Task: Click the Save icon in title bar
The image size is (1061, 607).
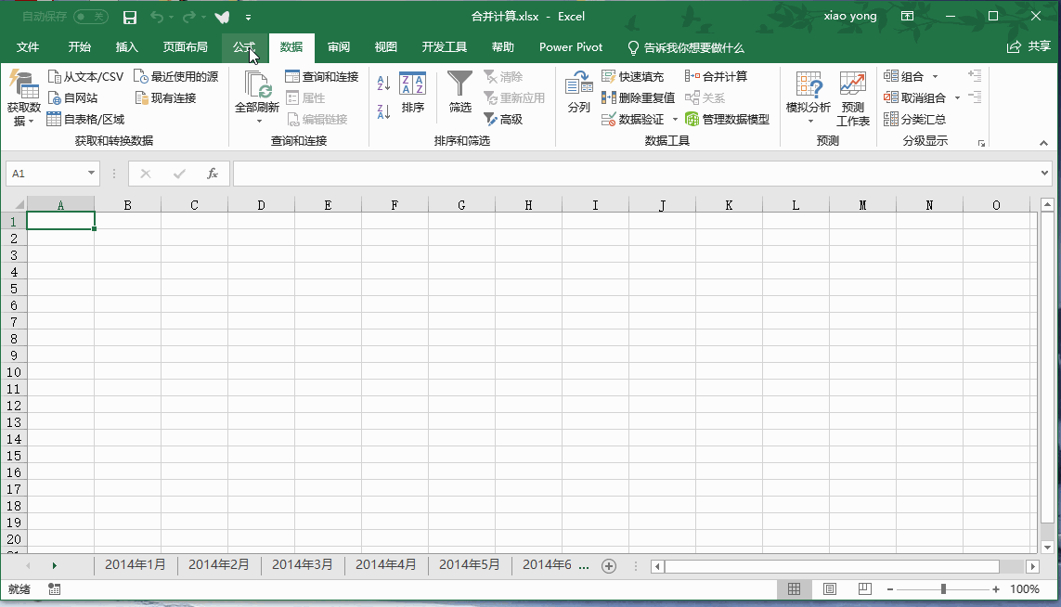Action: coord(130,17)
